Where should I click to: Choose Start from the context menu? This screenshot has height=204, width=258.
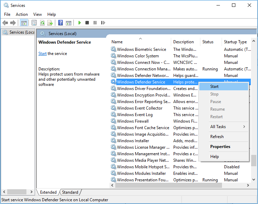coord(224,87)
